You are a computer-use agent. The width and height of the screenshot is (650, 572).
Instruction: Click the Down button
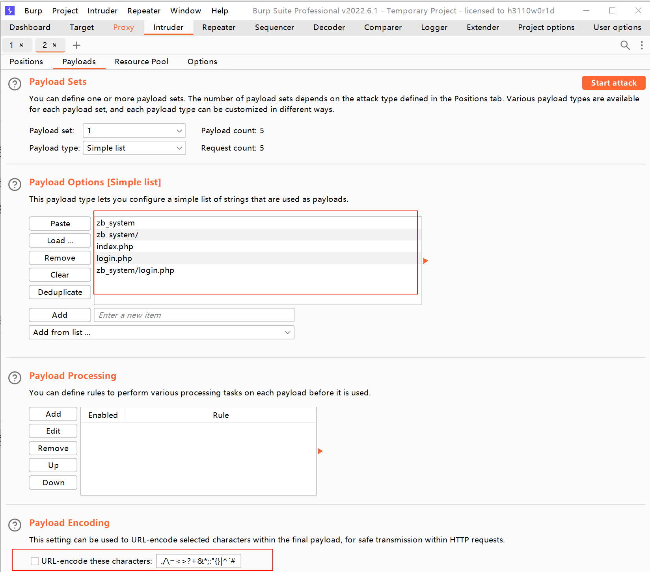(53, 483)
